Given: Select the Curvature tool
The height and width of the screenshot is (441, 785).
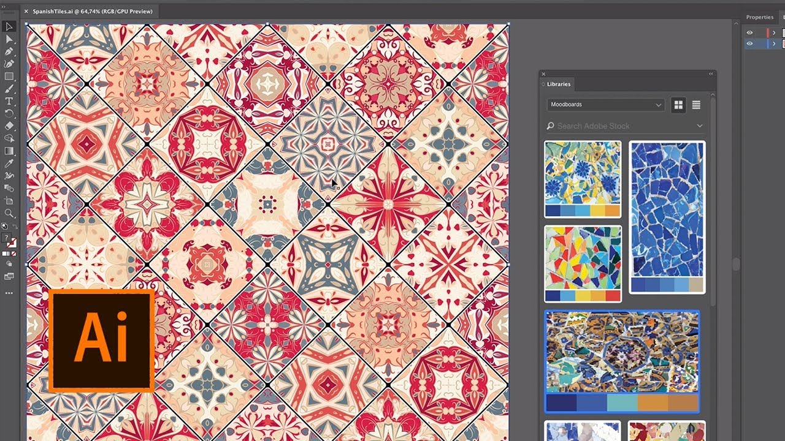Looking at the screenshot, I should click(9, 64).
